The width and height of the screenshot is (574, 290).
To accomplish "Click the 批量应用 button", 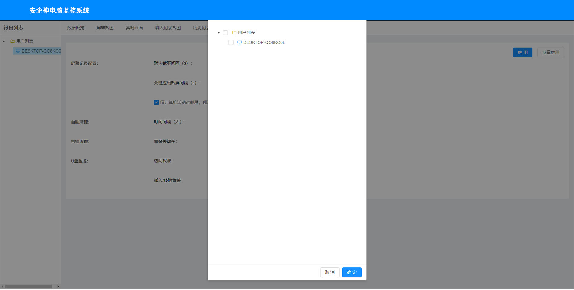I will tap(550, 53).
